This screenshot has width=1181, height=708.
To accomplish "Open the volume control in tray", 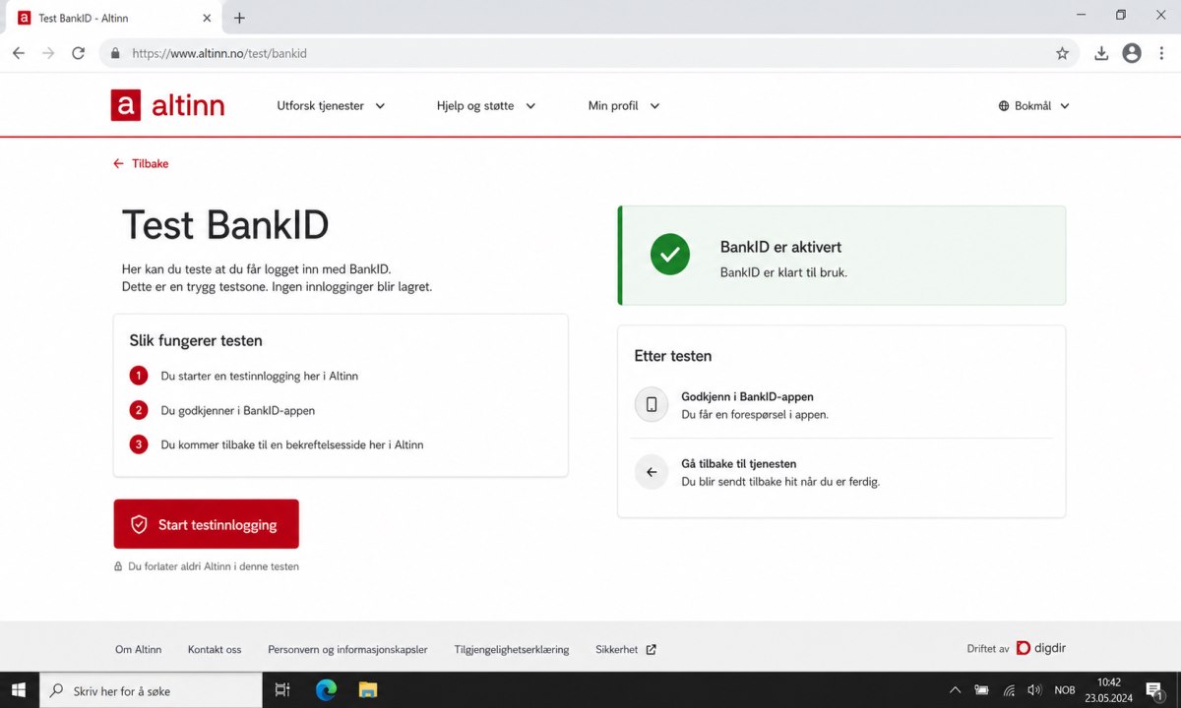I will 1034,690.
